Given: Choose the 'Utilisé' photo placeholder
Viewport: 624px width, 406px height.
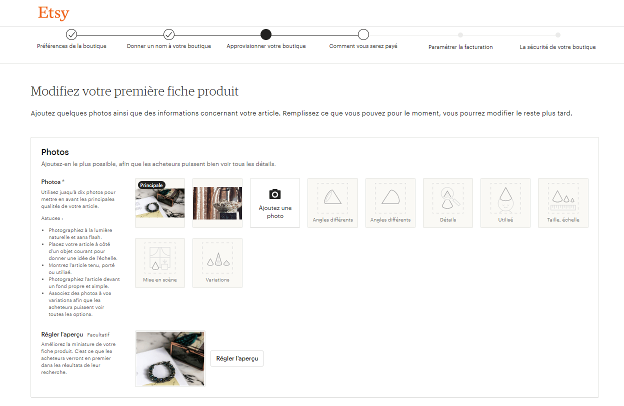Looking at the screenshot, I should click(x=505, y=202).
